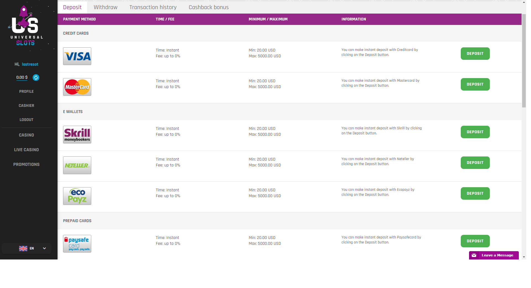Open the Promotions sidebar link
Screen dimensions: 531x288
coord(26,164)
